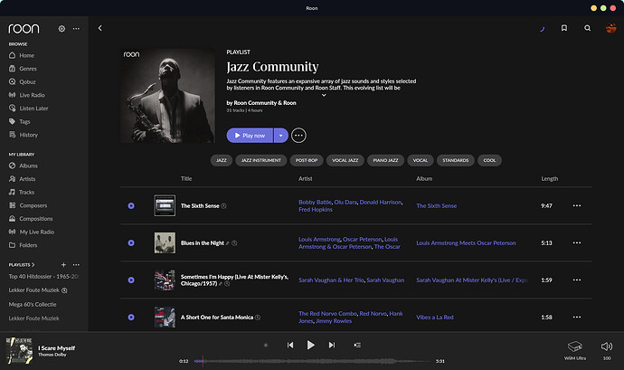
Task: Open Top 40 Hitdossier playlist
Action: click(x=43, y=277)
